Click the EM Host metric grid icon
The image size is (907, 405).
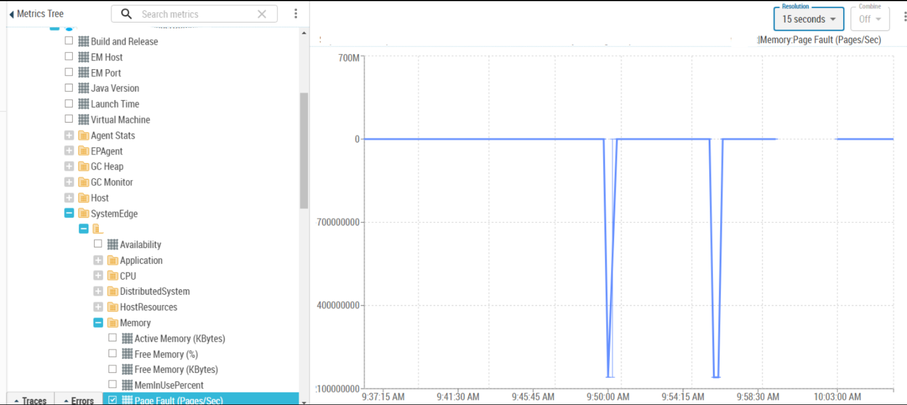click(83, 57)
